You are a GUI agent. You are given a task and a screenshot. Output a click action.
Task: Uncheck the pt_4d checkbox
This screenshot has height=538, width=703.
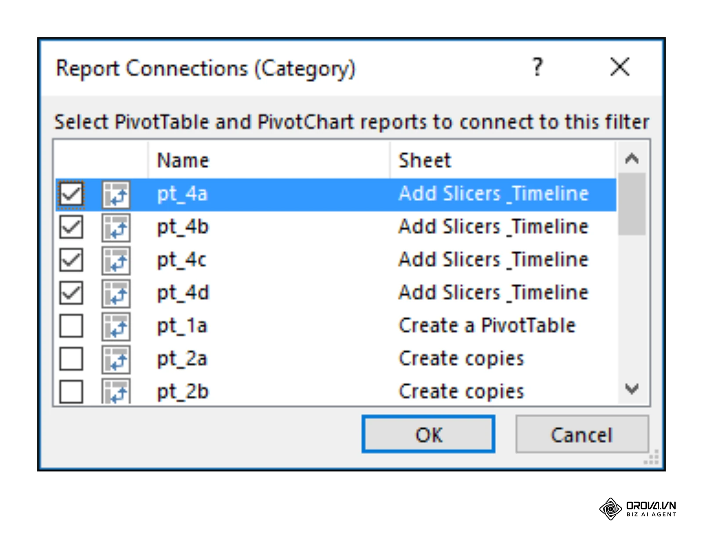71,293
